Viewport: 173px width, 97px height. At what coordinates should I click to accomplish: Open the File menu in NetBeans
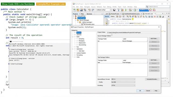(x=74, y=7)
